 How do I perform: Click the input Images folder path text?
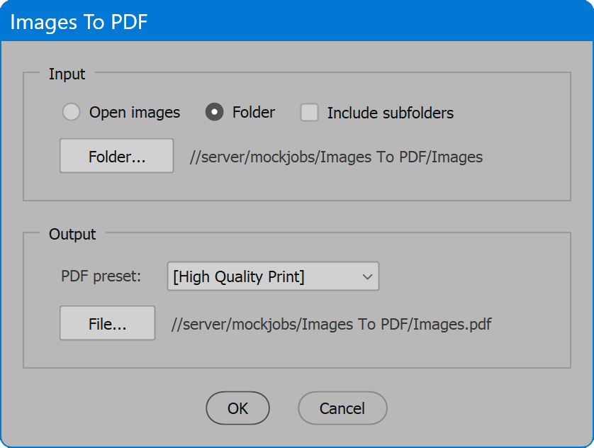tap(337, 157)
